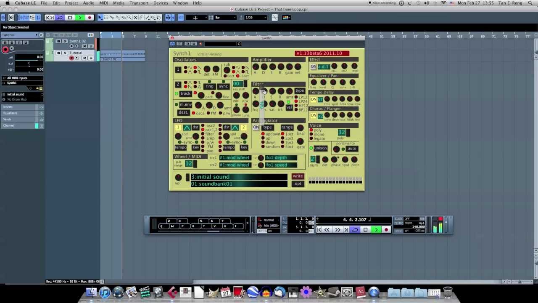
Task: Open the MIDI menu
Action: coord(103,3)
